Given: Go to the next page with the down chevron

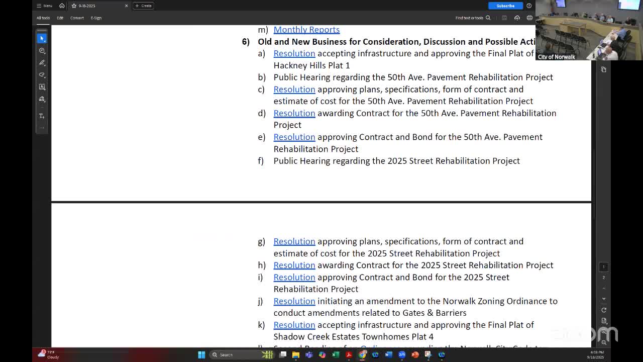Looking at the screenshot, I should pyautogui.click(x=604, y=299).
